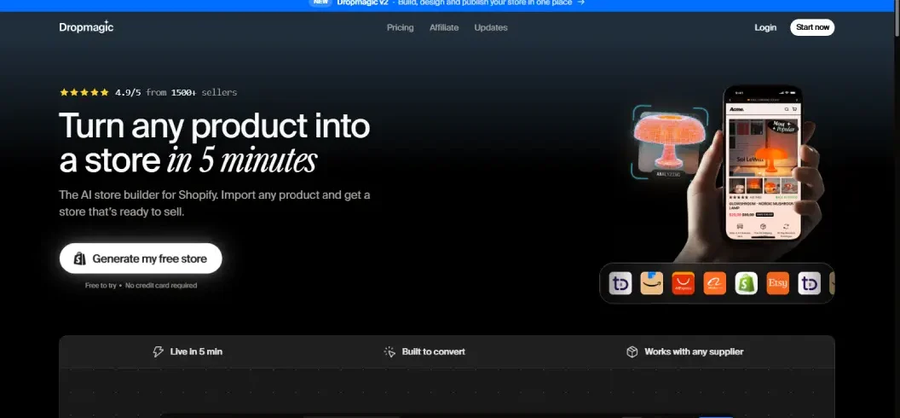
Task: Click the five-star rating icons
Action: coord(84,92)
